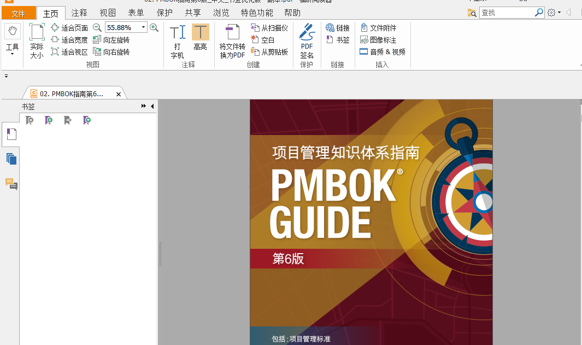Image resolution: width=582 pixels, height=345 pixels.
Task: Open the settings gear dropdown next to search
Action: tap(554, 13)
